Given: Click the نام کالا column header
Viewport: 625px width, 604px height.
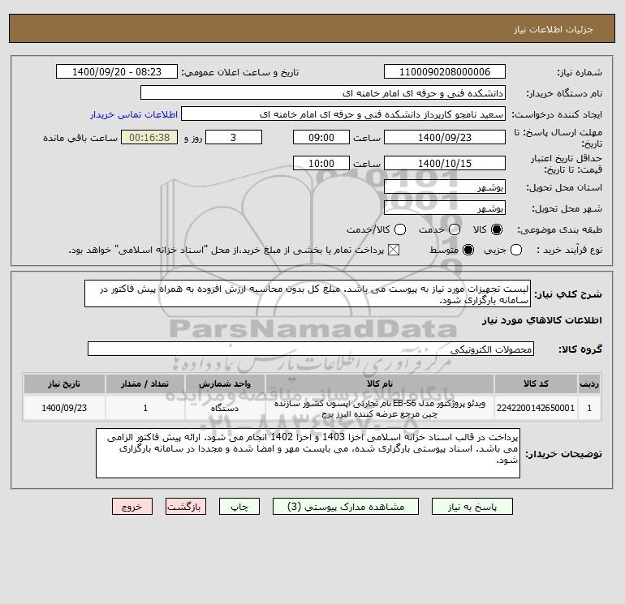Looking at the screenshot, I should [380, 383].
